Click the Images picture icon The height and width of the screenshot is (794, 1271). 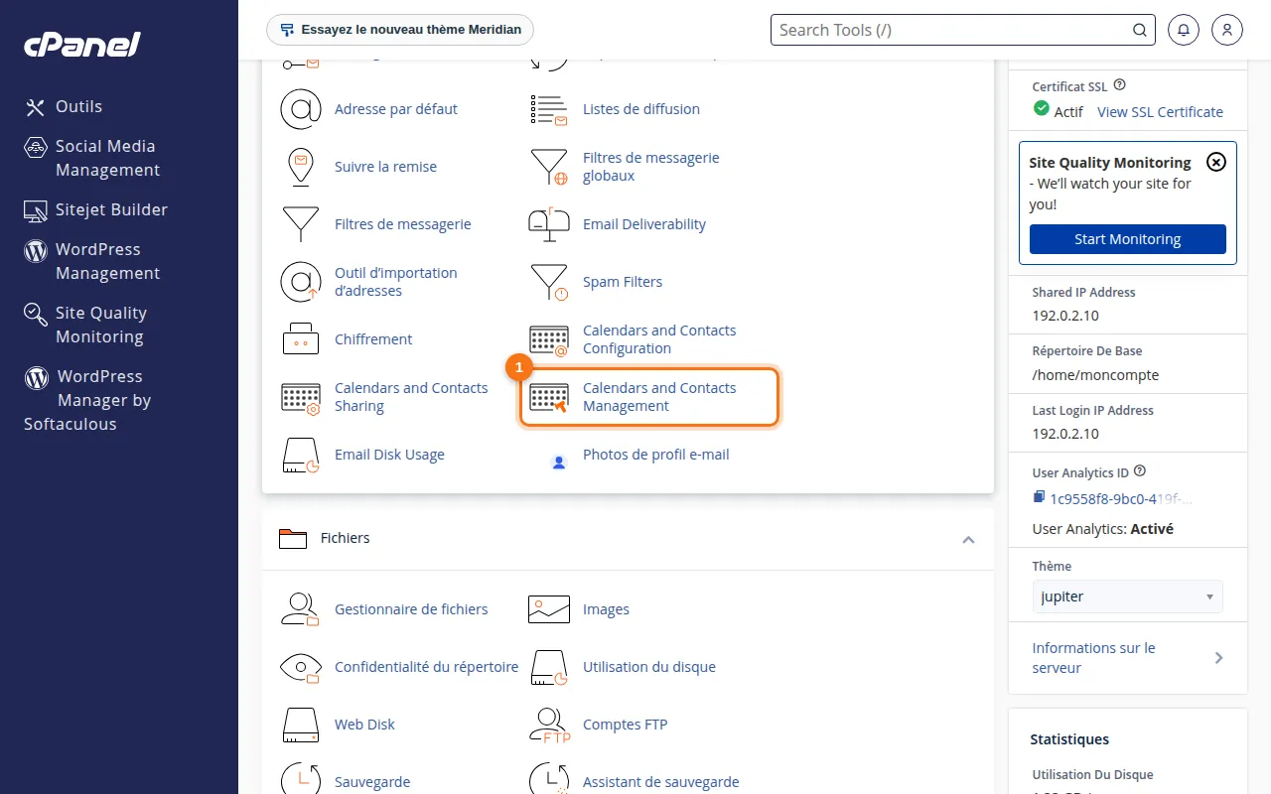pos(548,609)
